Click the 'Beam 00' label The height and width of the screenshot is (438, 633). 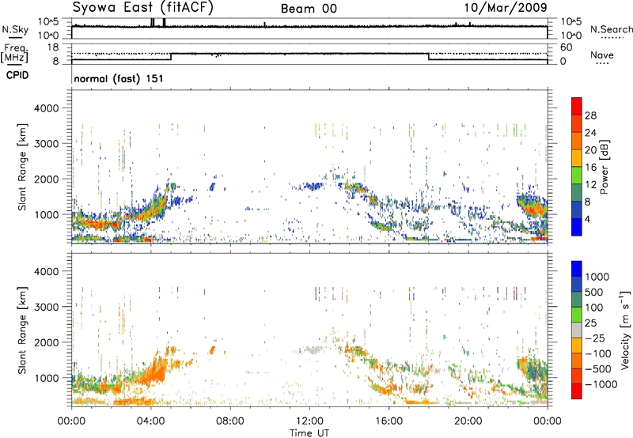click(x=309, y=9)
